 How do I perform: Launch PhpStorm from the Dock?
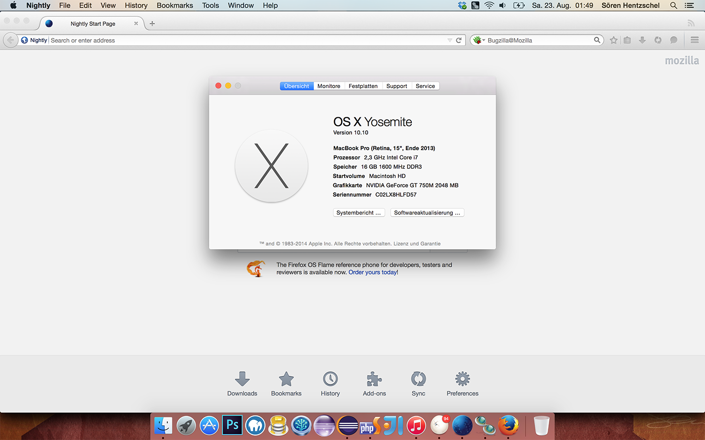coord(370,425)
